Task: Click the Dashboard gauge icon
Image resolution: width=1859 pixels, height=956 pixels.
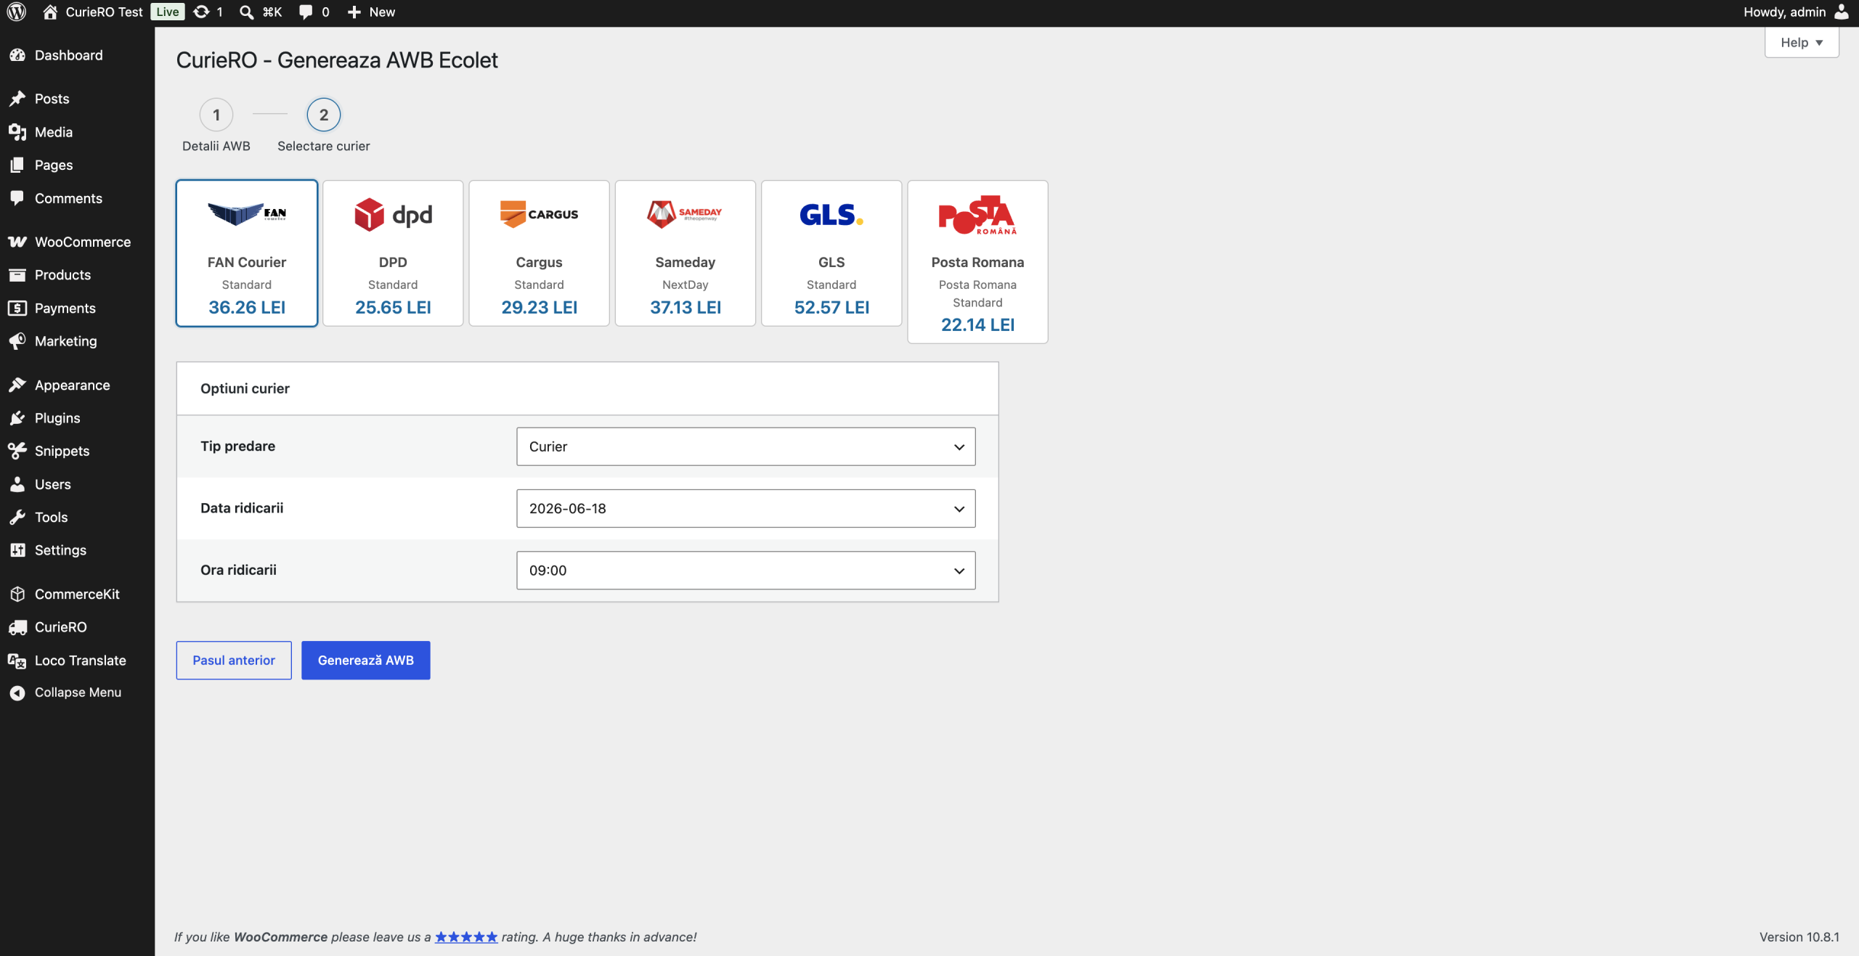Action: tap(17, 55)
